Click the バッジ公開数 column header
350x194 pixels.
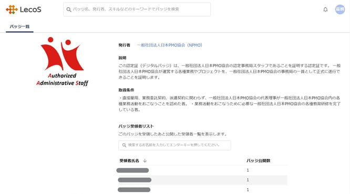point(258,160)
